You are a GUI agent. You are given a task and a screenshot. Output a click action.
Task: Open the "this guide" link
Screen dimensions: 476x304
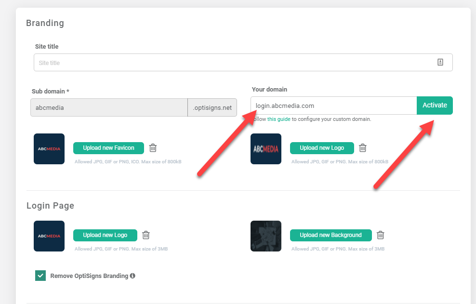pyautogui.click(x=279, y=119)
